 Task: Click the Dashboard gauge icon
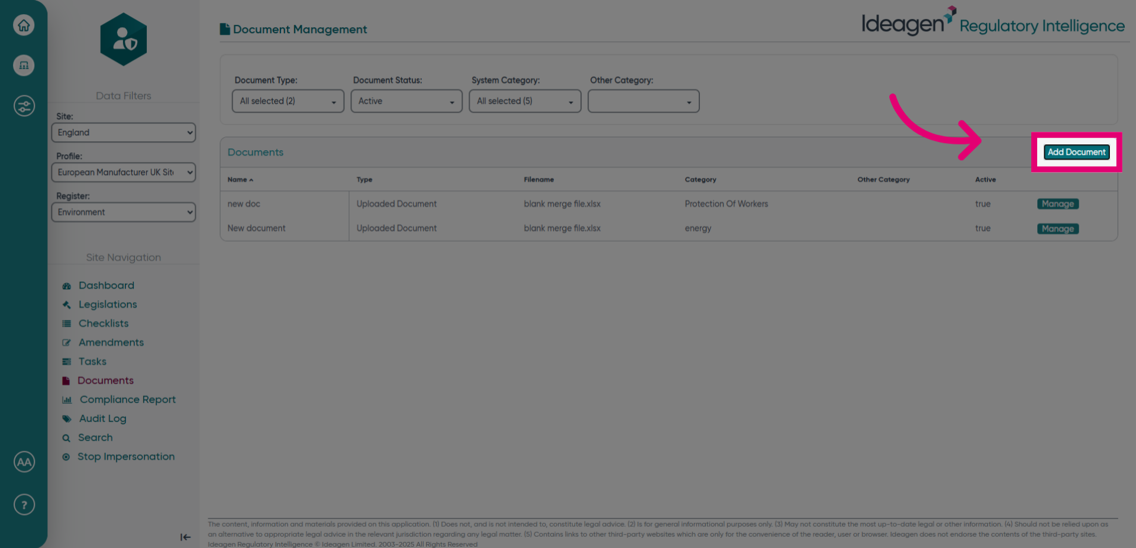[x=66, y=286]
